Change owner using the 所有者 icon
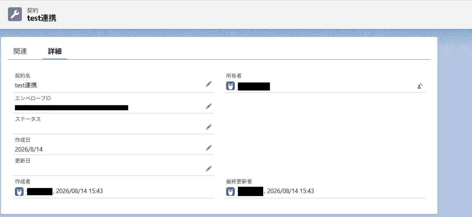 tap(420, 86)
